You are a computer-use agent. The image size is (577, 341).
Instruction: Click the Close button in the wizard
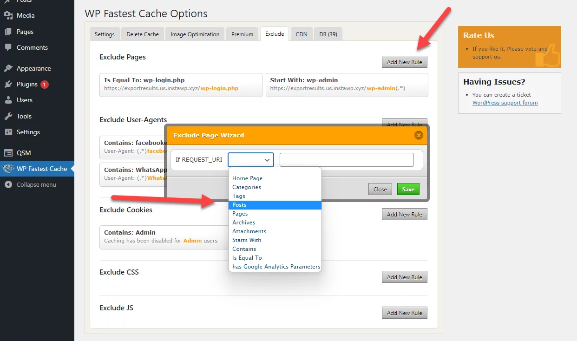(380, 189)
